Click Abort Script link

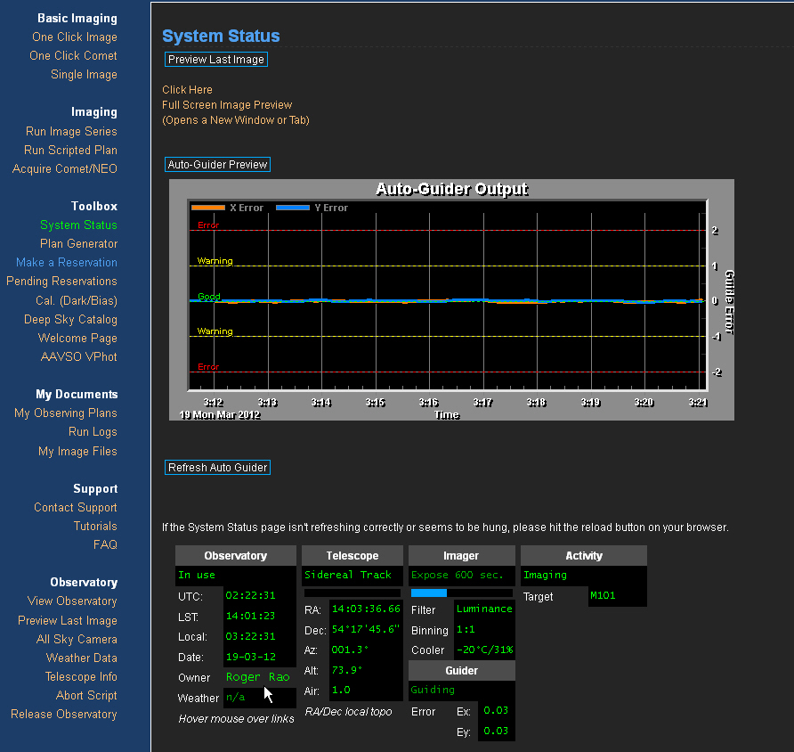pyautogui.click(x=86, y=695)
